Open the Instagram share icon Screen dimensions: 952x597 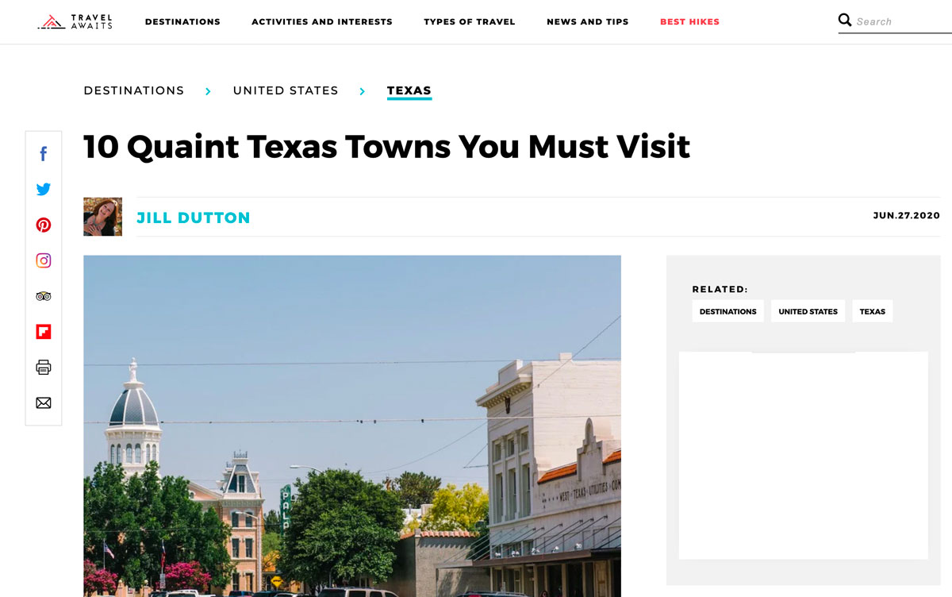pyautogui.click(x=44, y=260)
